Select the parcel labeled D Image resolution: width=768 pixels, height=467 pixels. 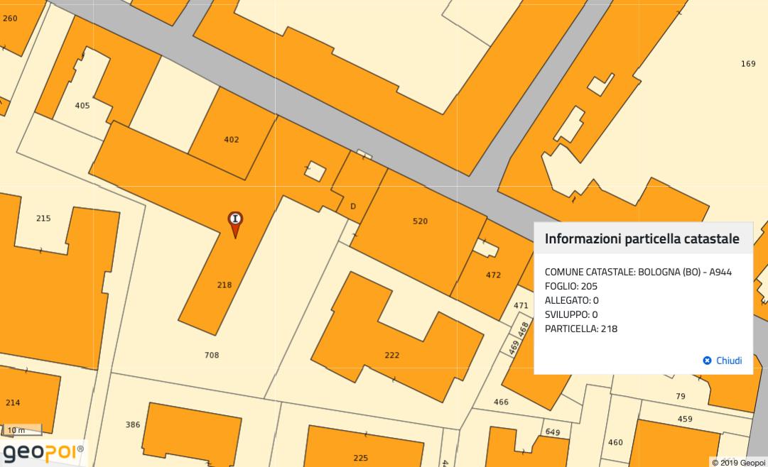tap(353, 207)
